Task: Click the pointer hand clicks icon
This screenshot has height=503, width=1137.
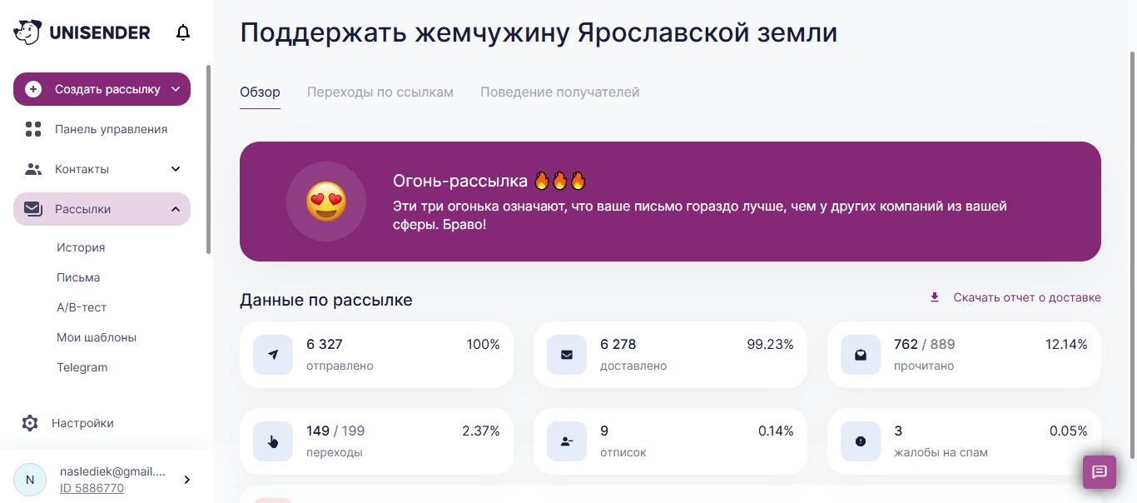Action: point(273,441)
